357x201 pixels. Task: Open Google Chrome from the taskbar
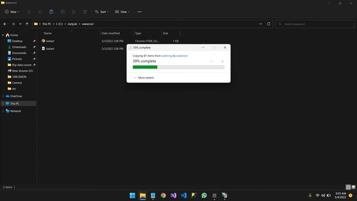(163, 195)
